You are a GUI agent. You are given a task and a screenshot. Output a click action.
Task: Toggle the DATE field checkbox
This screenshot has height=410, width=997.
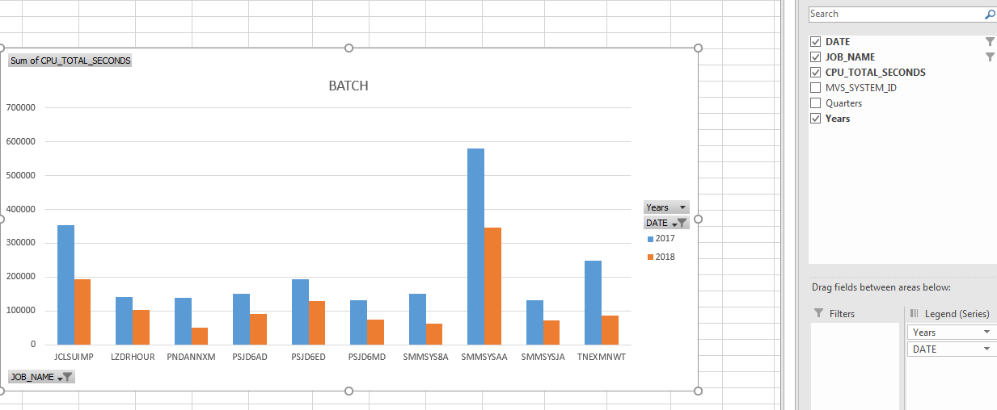pos(815,41)
